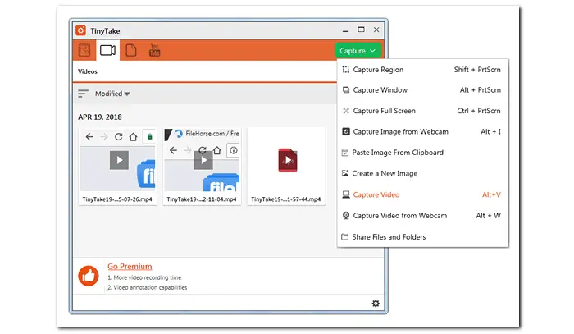Play video TinyTake19-...5-07-26.mp4 thumbnail
This screenshot has width=574, height=334.
pos(119,160)
